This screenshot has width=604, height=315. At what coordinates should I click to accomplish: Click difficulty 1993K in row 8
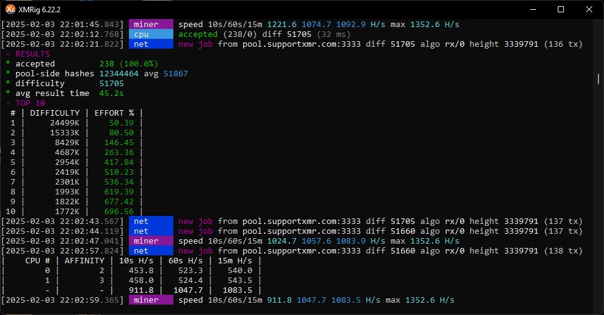[x=67, y=192]
